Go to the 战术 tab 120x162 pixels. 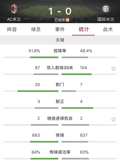108,29
